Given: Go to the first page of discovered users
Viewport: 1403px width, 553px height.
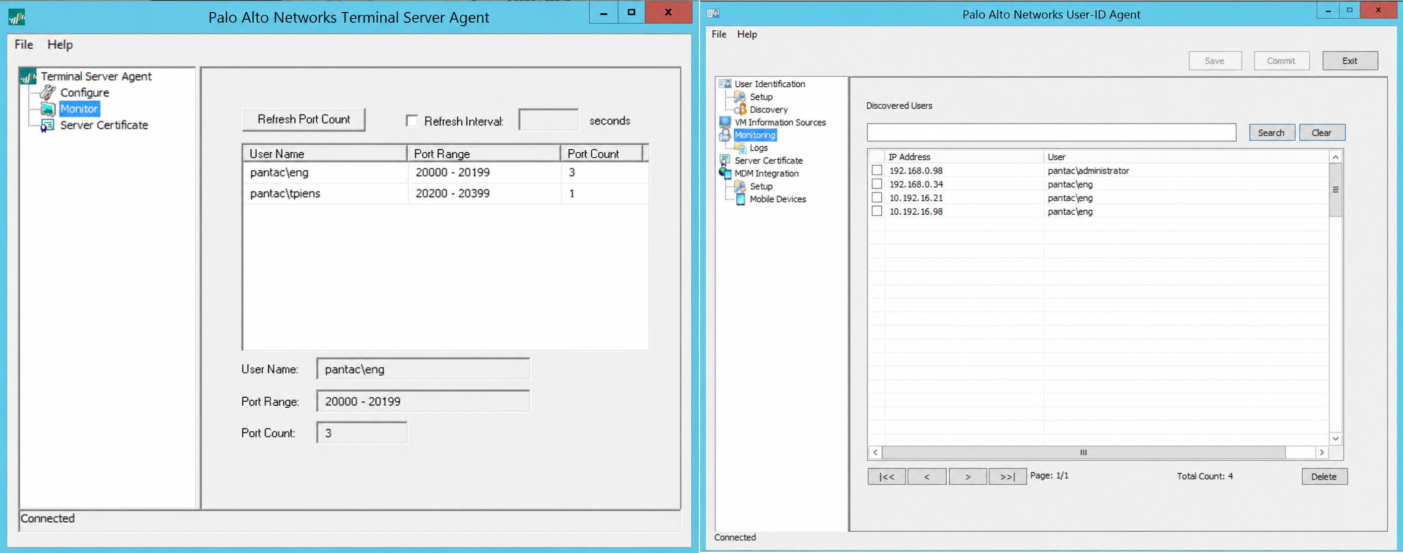Looking at the screenshot, I should pos(887,476).
